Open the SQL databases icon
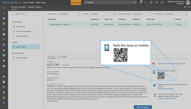Image resolution: width=191 pixels, height=109 pixels. pos(4,45)
